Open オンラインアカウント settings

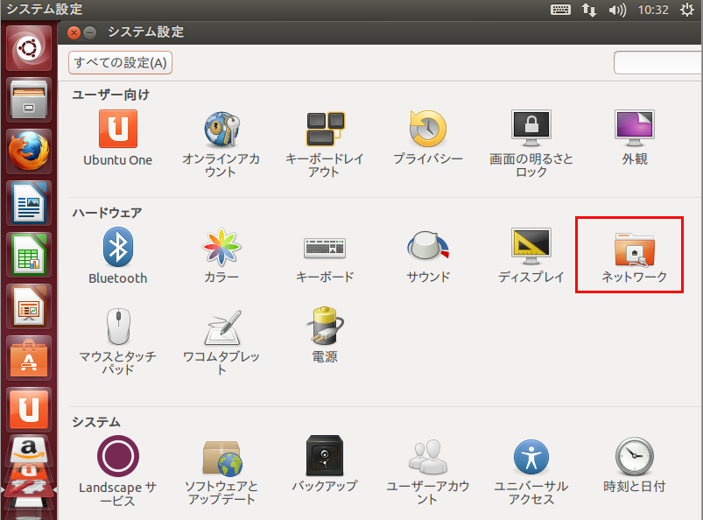(x=221, y=144)
